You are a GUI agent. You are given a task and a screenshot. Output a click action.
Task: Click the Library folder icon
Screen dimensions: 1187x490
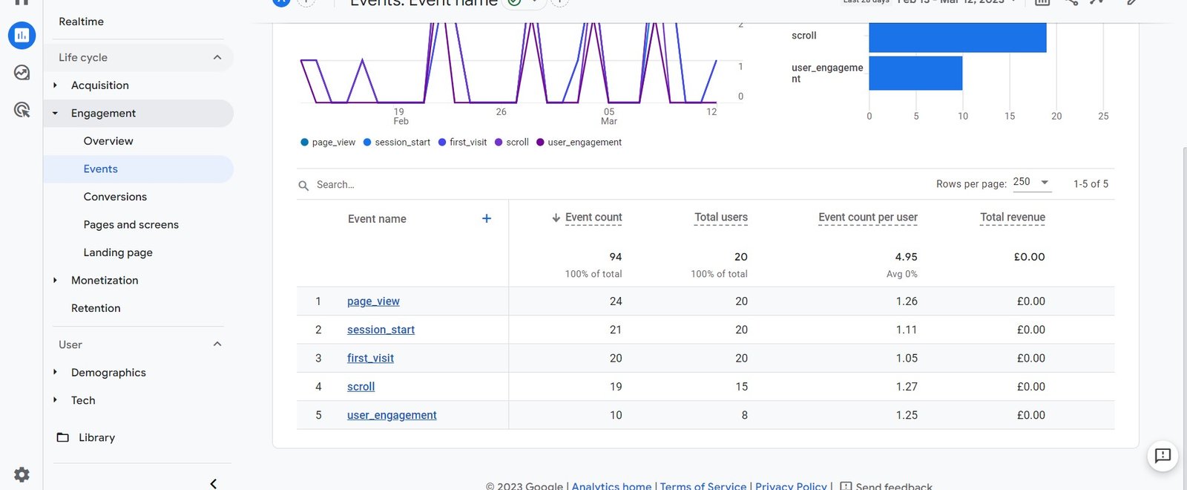pos(63,437)
